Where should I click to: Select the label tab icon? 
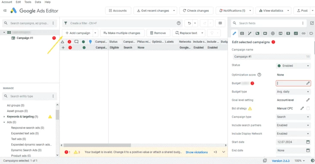coord(311,33)
